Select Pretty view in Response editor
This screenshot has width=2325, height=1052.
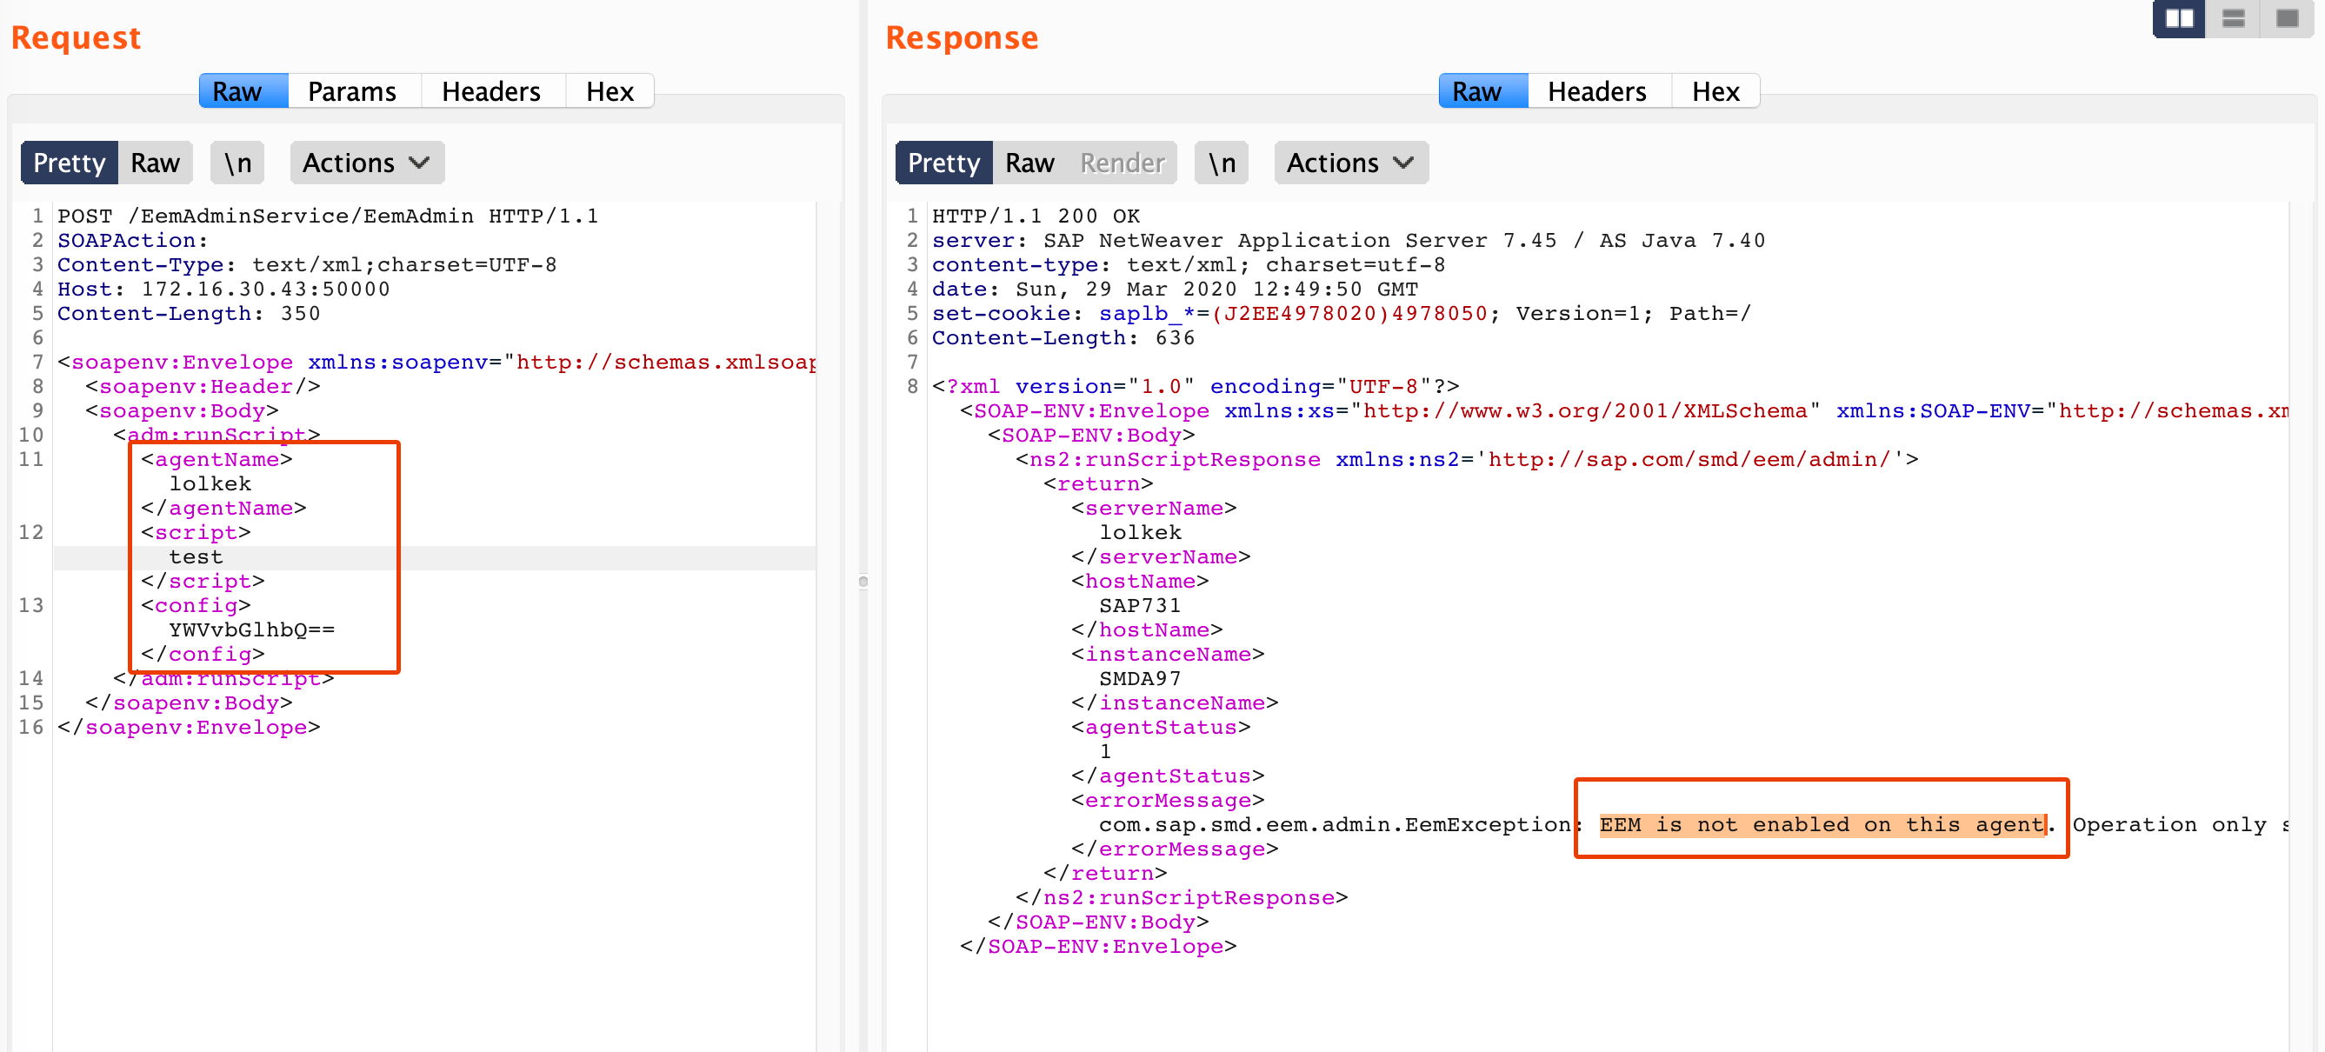943,163
